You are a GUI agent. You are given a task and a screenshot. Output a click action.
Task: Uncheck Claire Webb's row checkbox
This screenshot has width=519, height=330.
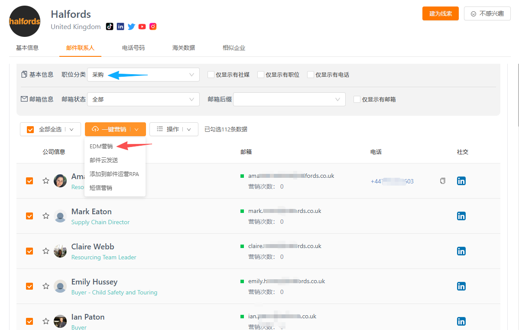click(x=29, y=251)
